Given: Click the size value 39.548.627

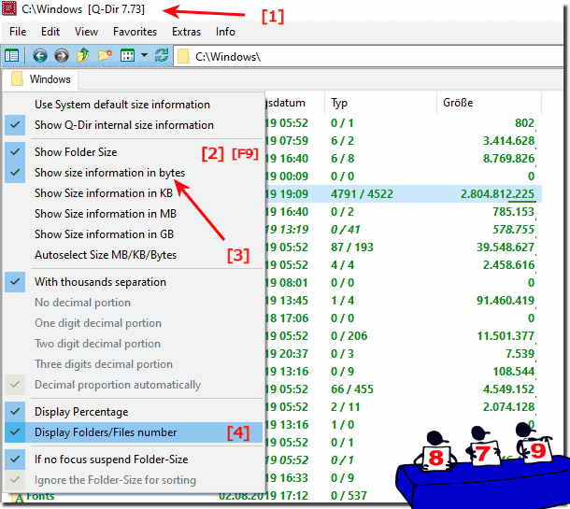Looking at the screenshot, I should point(506,247).
